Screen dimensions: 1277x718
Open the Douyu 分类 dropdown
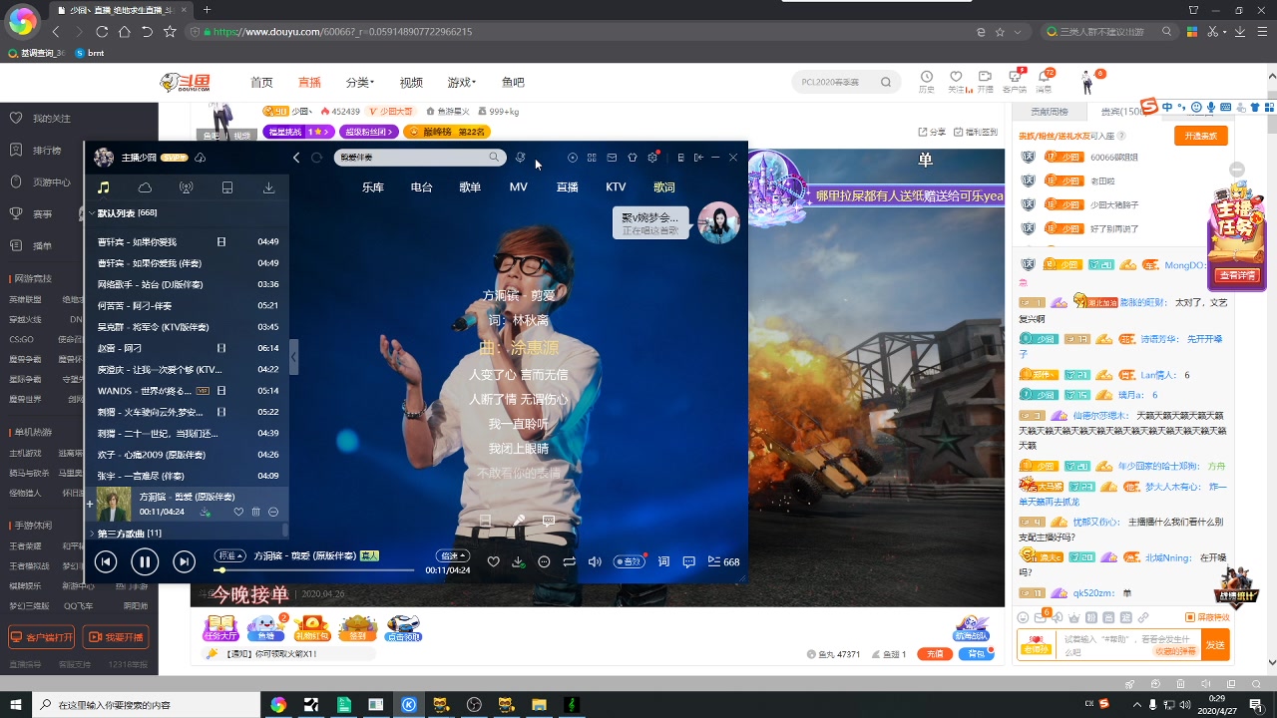(x=359, y=82)
